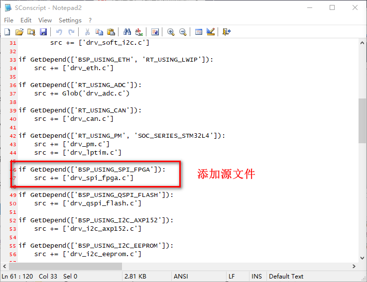
Task: Open the View menu
Action: [x=45, y=20]
